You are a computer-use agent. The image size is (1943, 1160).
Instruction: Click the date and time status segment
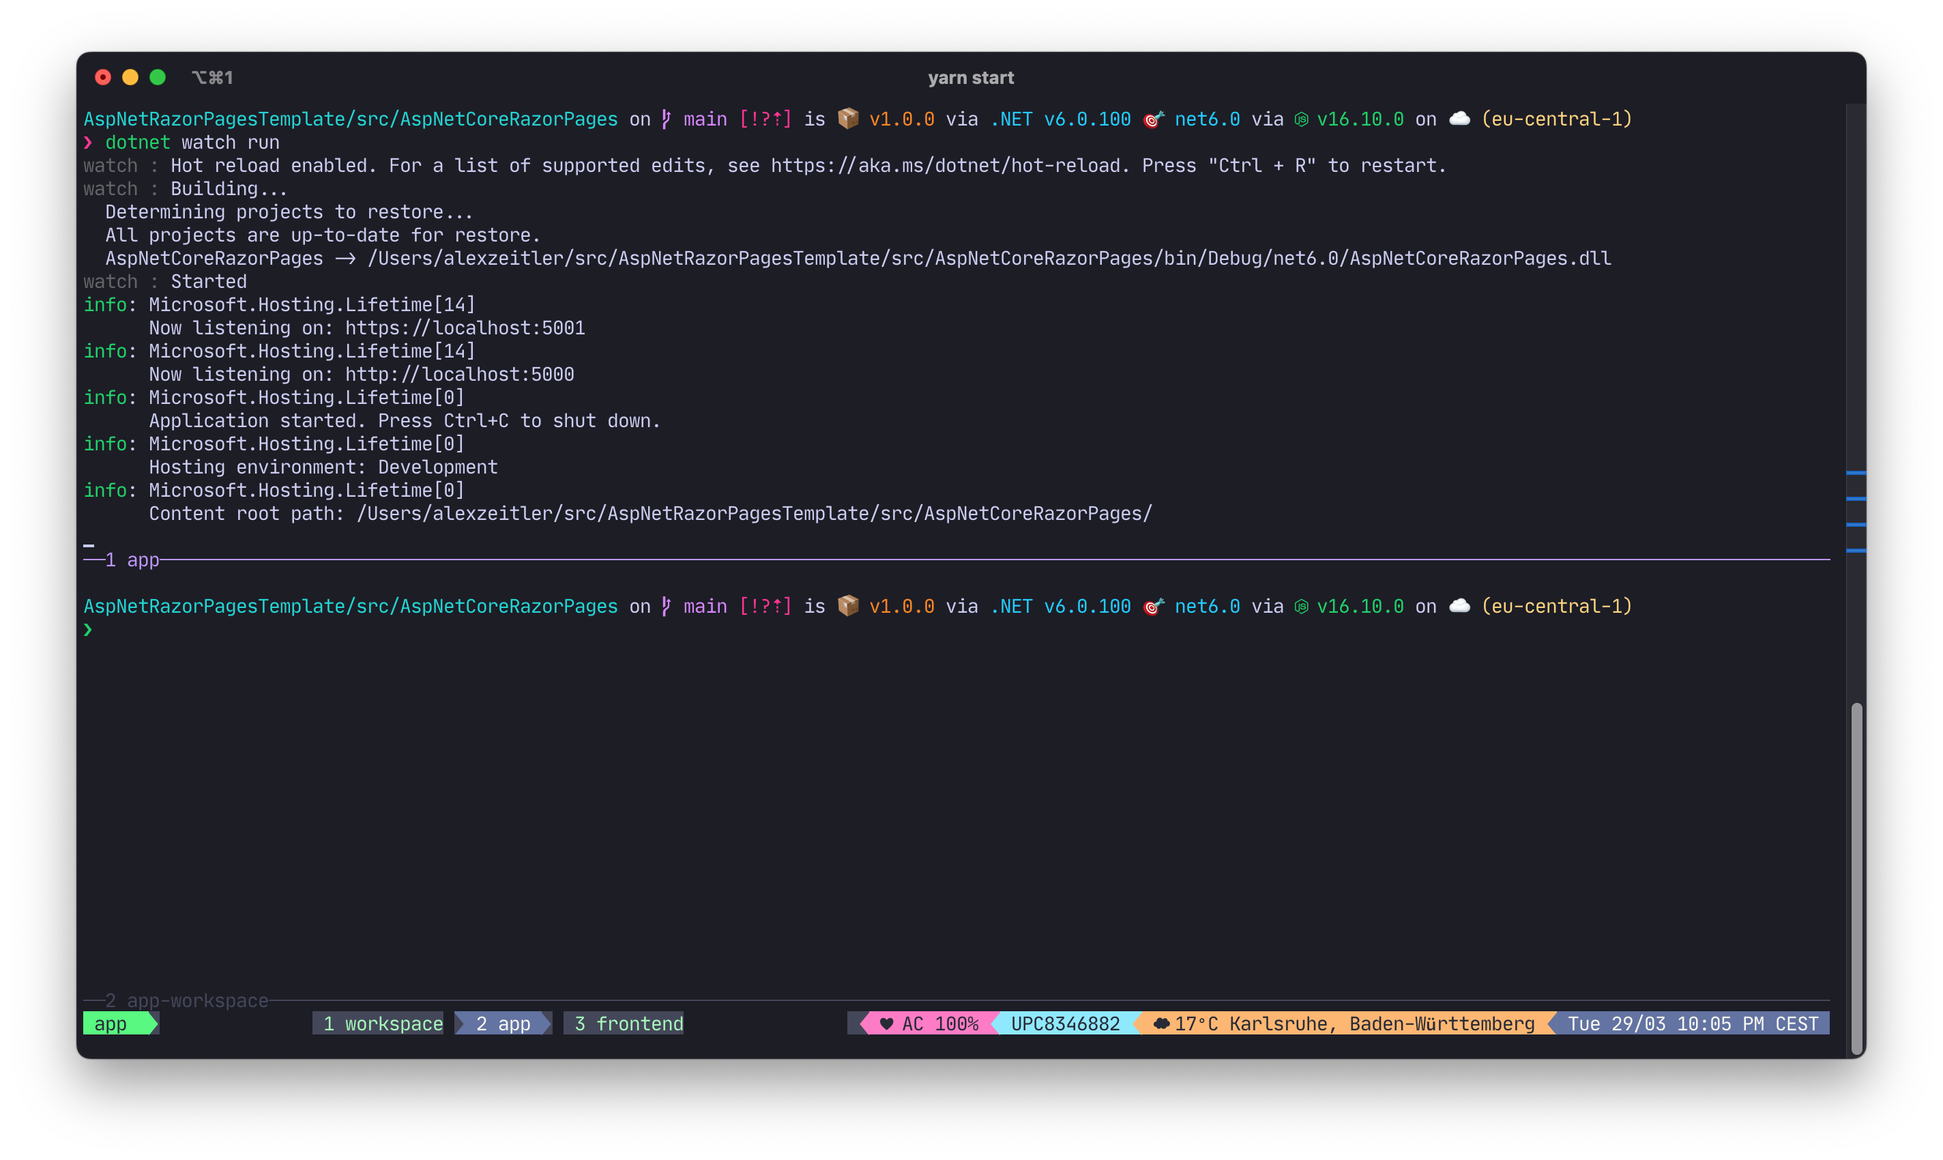coord(1692,1024)
